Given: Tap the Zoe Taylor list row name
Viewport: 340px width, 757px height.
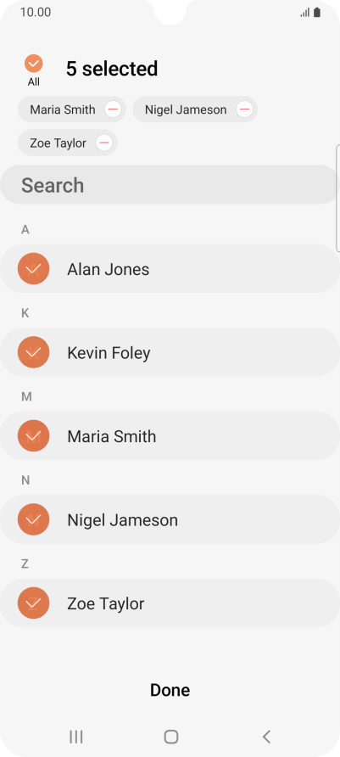Looking at the screenshot, I should (x=106, y=603).
